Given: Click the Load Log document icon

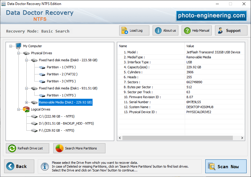Looking at the screenshot, I should tap(124, 30).
